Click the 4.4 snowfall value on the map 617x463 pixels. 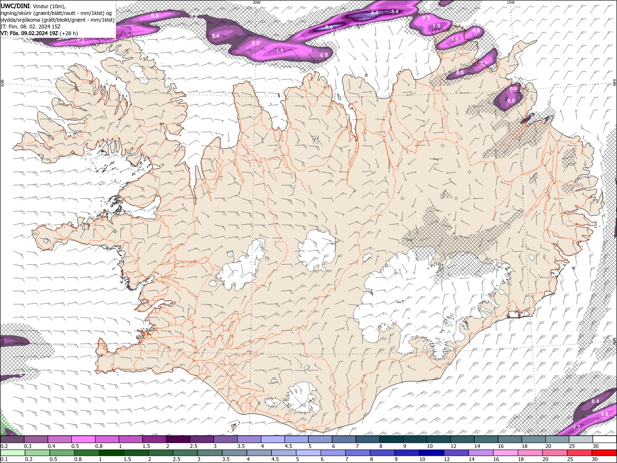tap(375, 13)
